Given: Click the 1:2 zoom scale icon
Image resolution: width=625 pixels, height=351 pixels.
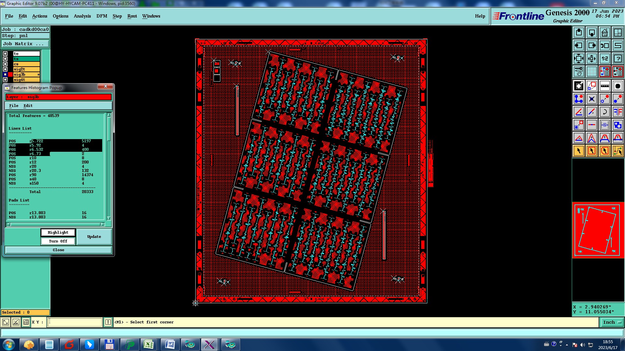Looking at the screenshot, I should point(604,58).
